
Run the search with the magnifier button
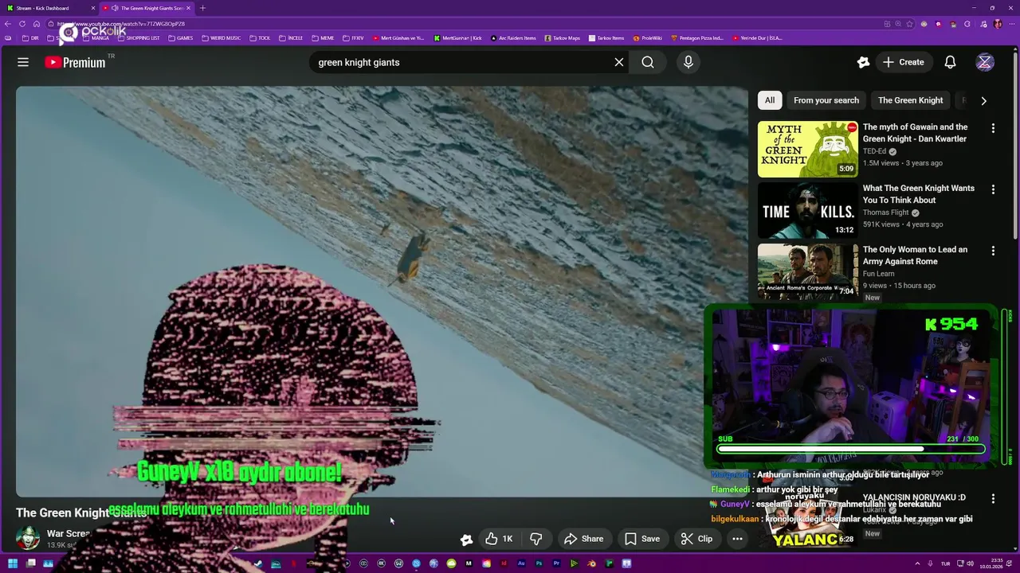(x=648, y=62)
